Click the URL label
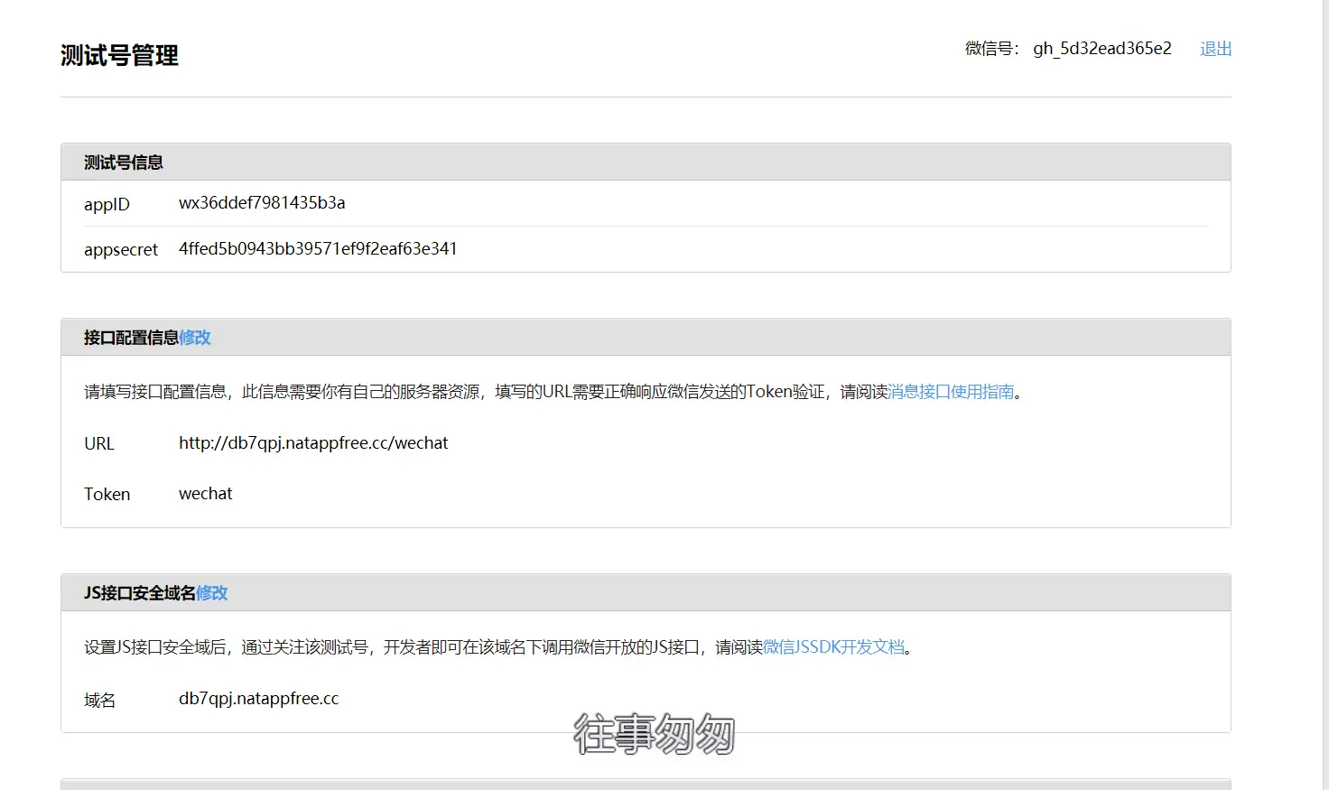 pos(99,444)
